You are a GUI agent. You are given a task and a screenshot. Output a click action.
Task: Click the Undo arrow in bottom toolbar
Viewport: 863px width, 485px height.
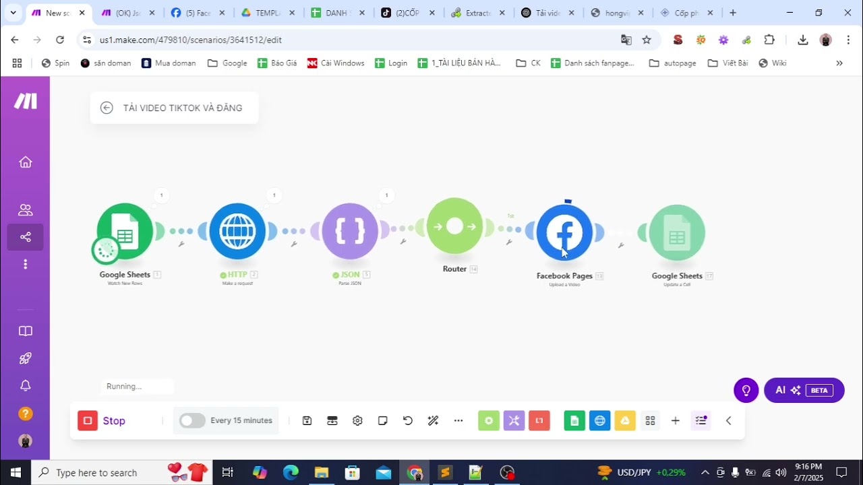408,420
